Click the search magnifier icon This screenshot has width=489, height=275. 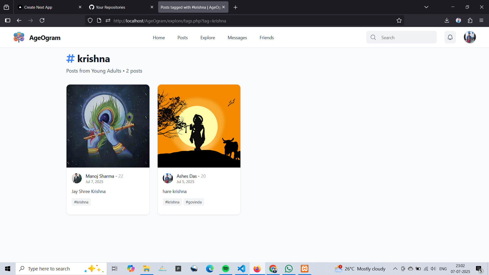[x=373, y=37]
